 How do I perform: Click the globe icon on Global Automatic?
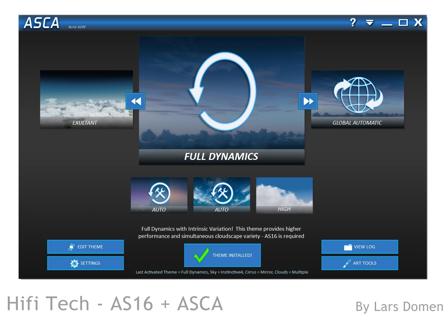click(x=358, y=94)
